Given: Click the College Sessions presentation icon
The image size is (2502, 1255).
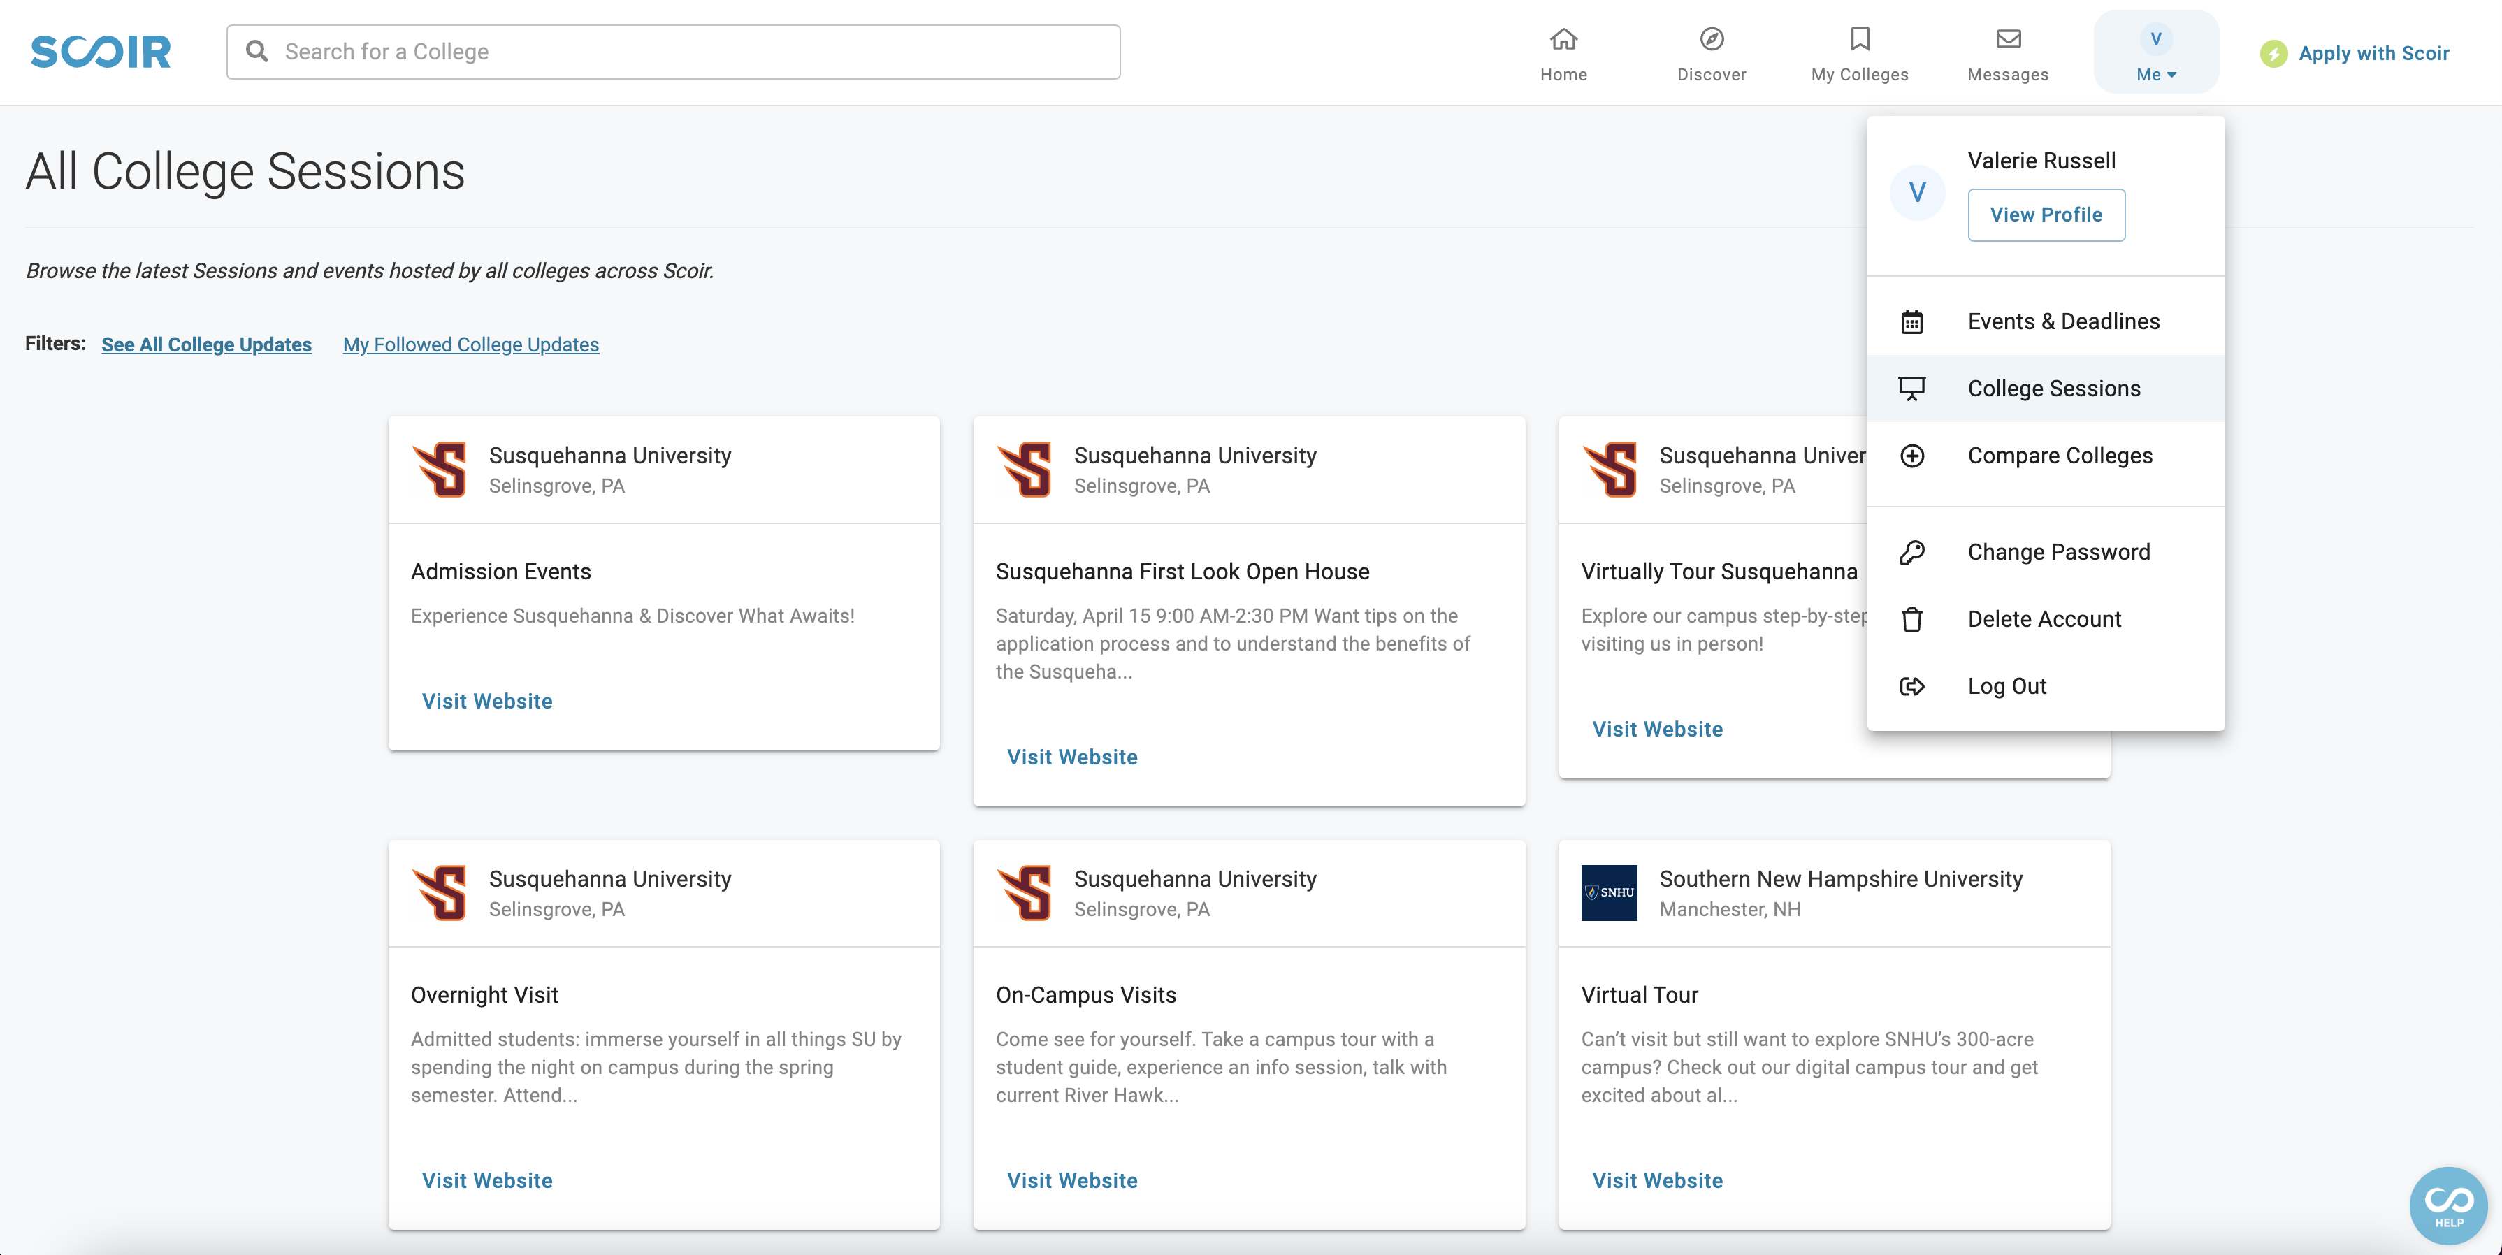Looking at the screenshot, I should pyautogui.click(x=1911, y=389).
